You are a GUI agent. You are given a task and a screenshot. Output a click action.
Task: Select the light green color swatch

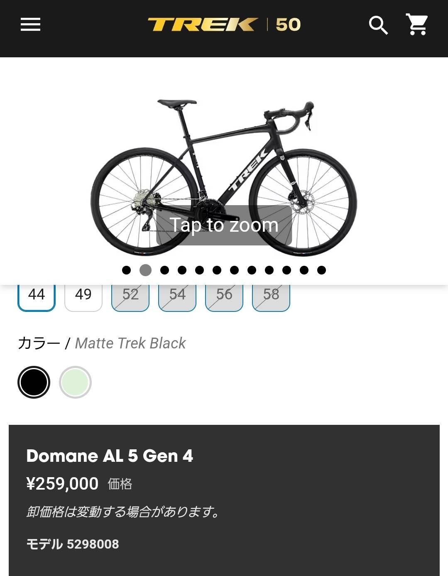point(75,382)
